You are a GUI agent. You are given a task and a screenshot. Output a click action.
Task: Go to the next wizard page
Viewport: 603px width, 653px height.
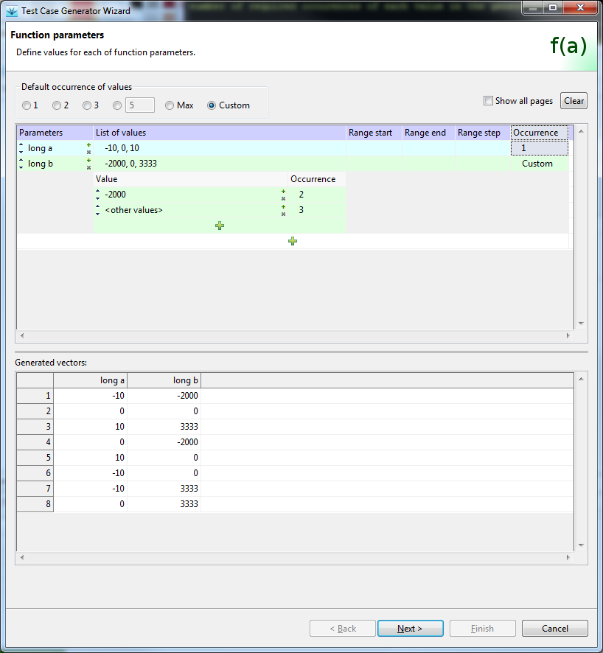pos(410,629)
